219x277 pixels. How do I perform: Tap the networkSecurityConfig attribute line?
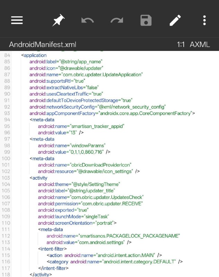pyautogui.click(x=98, y=107)
